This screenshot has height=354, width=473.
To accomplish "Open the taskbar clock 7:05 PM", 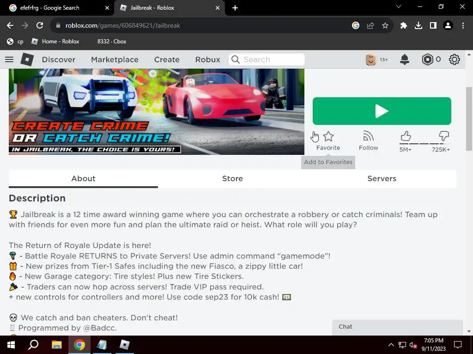I will [433, 345].
